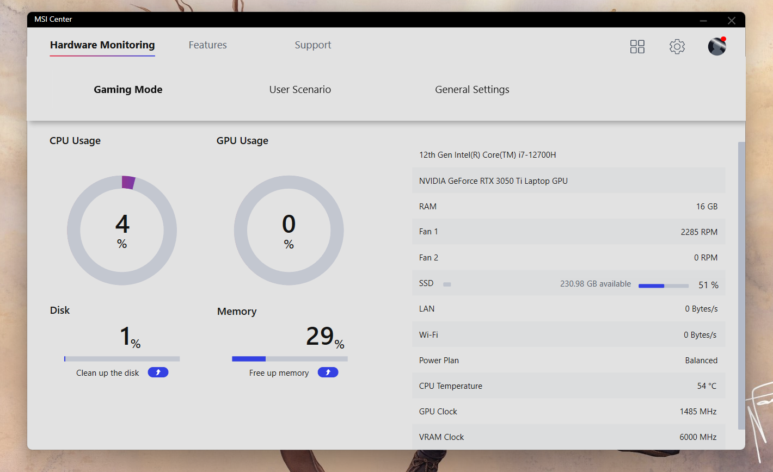Click the Fan 1 '2285 RPM' value
The height and width of the screenshot is (472, 773).
coord(699,232)
